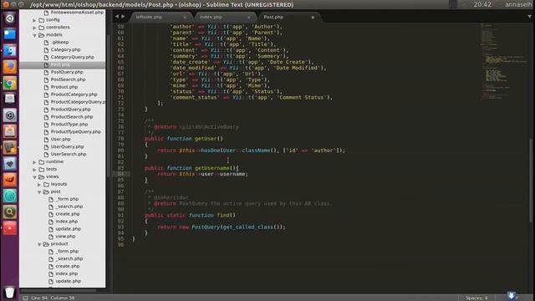Image resolution: width=535 pixels, height=301 pixels.
Task: Expand the config folder
Action: pos(34,20)
